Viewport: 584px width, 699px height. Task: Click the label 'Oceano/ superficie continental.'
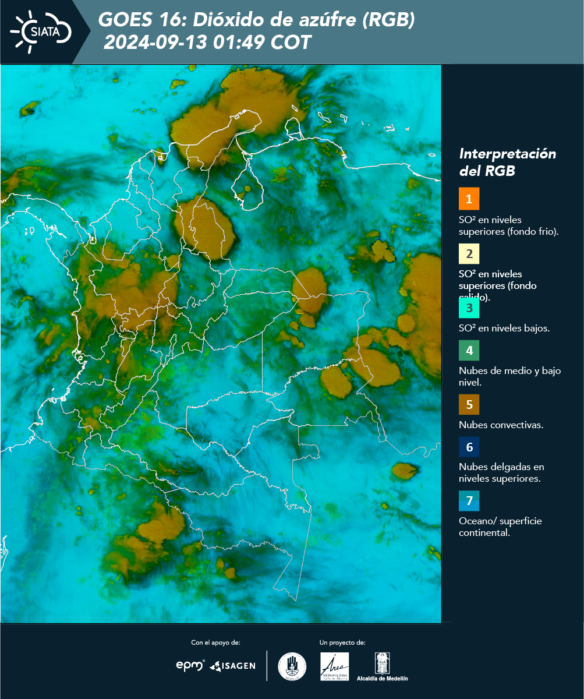tap(500, 527)
